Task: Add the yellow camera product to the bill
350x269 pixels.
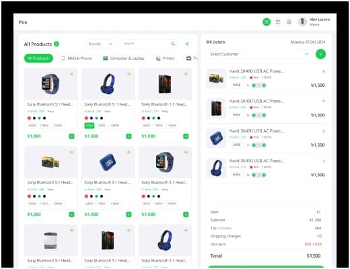Action: coord(71,215)
